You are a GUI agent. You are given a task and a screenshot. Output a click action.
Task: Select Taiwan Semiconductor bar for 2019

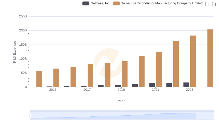[125, 74]
